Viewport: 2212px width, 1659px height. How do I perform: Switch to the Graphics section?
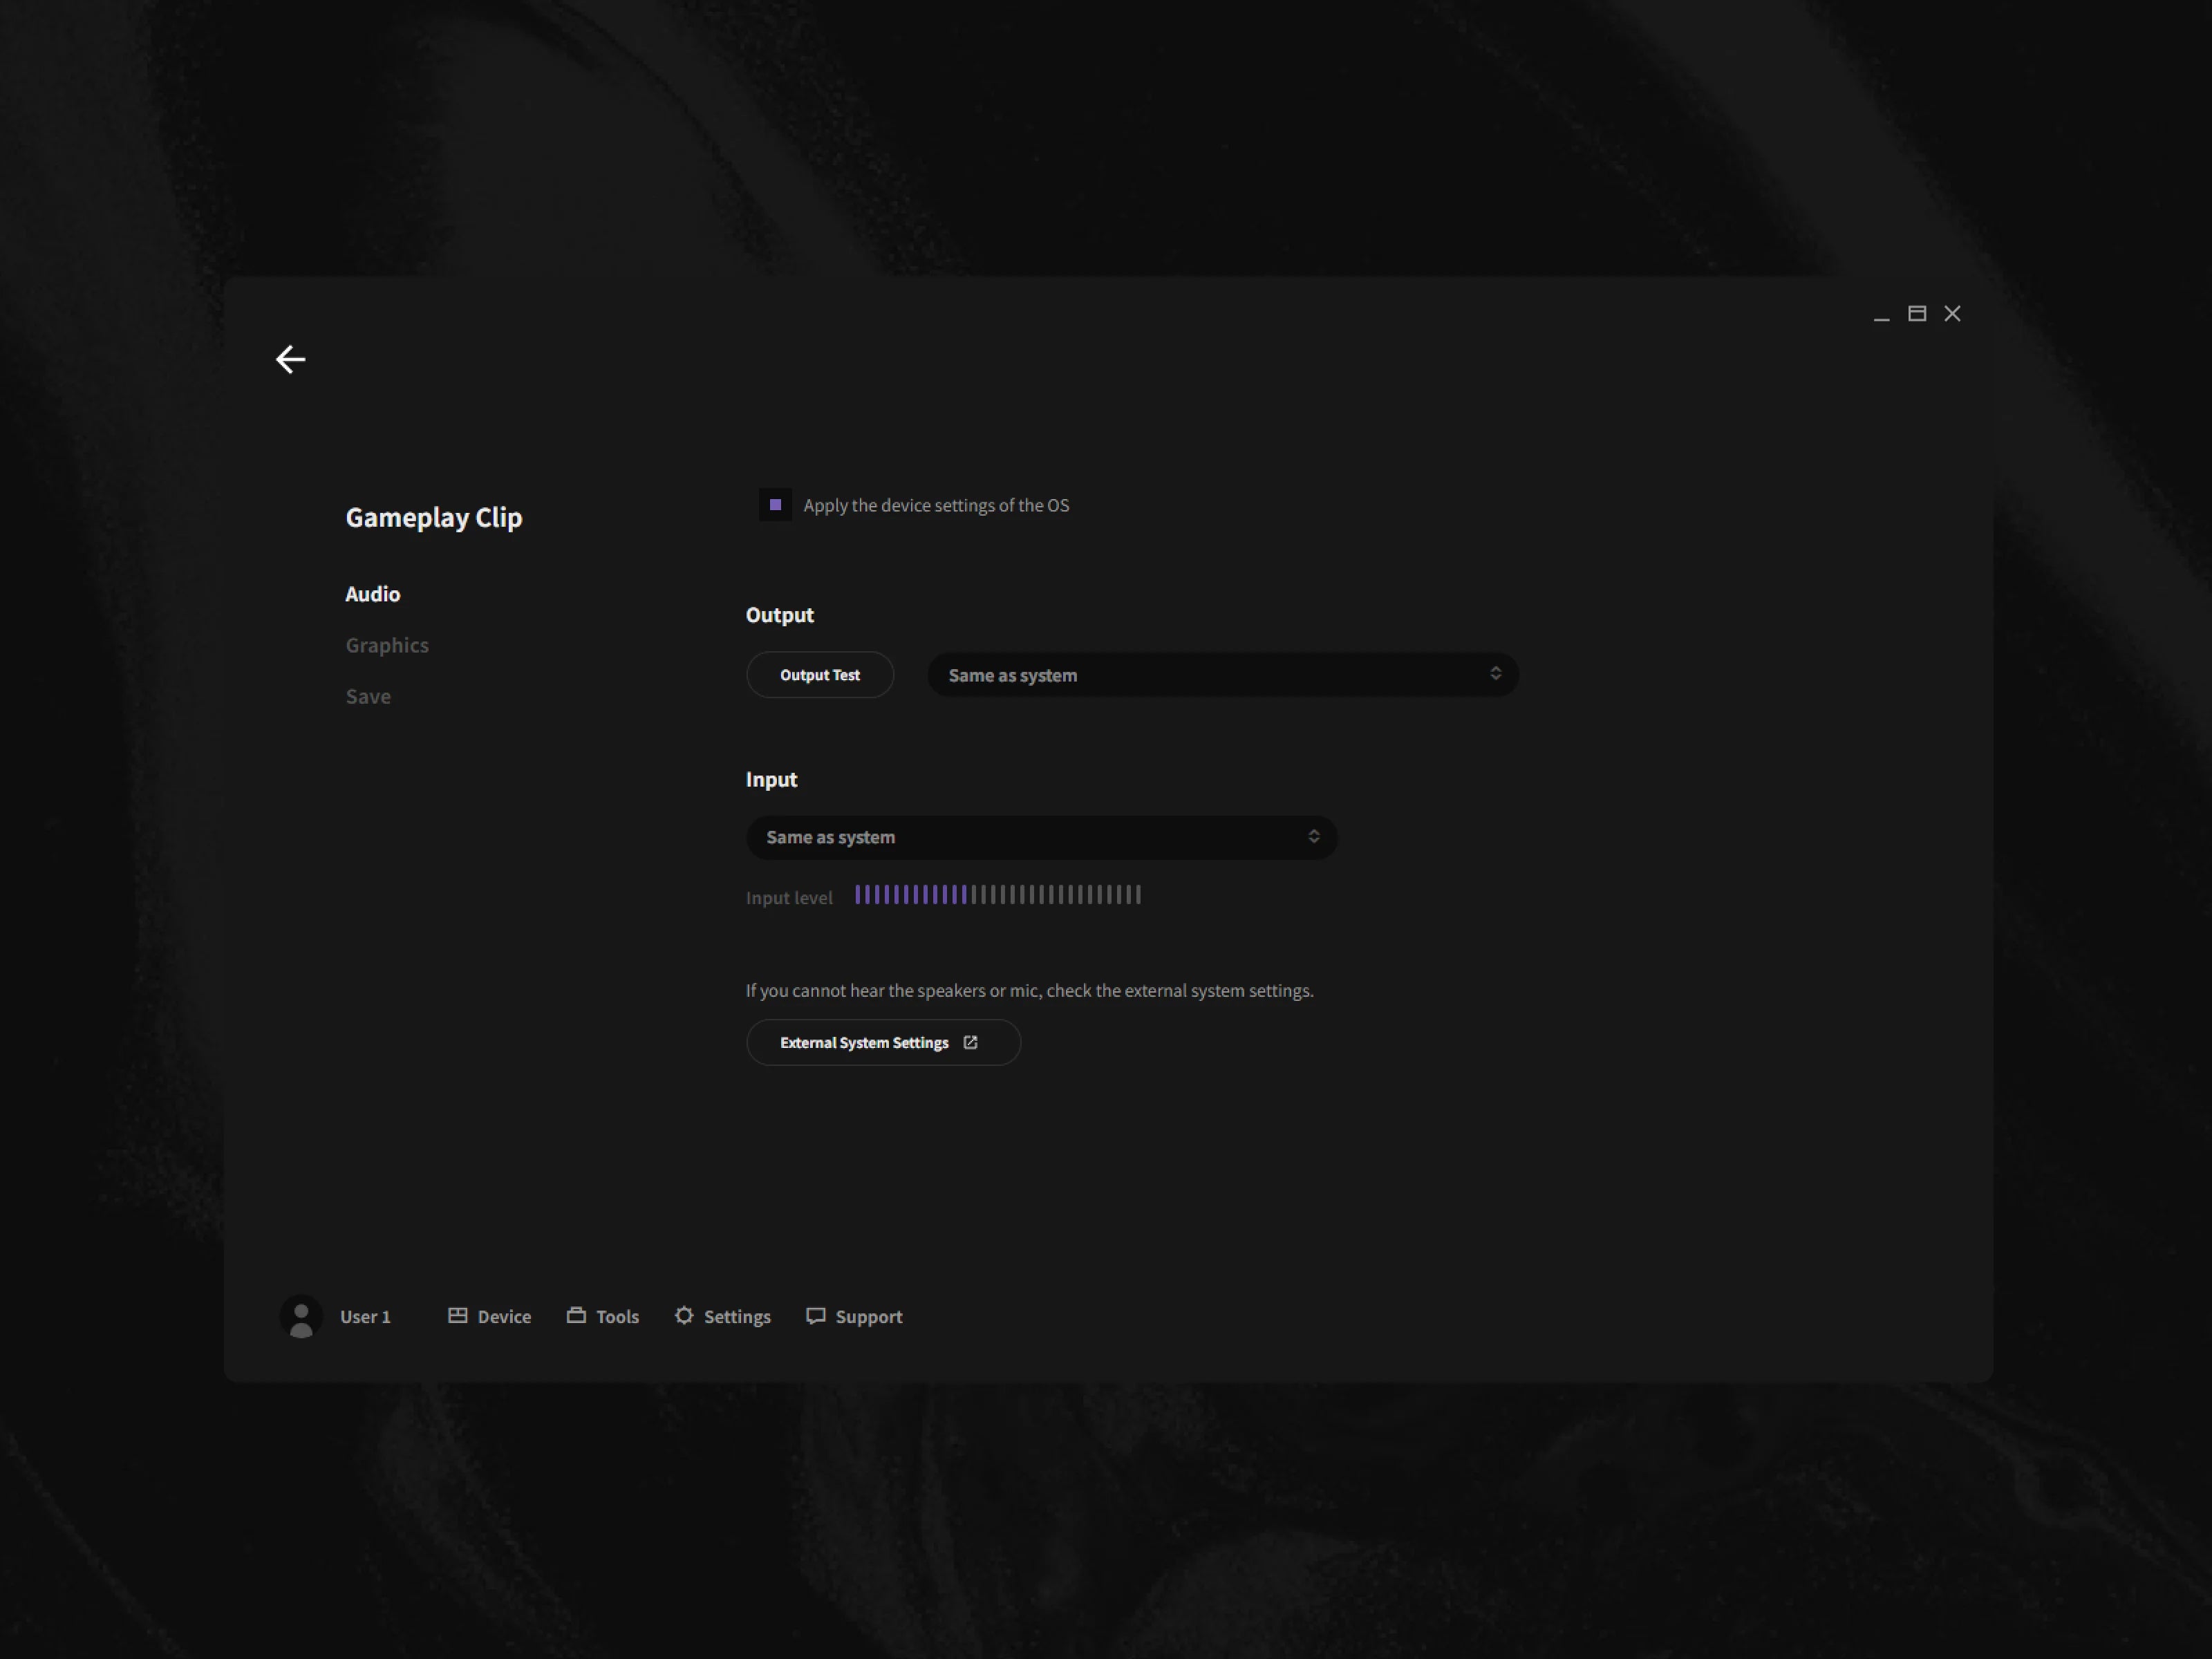387,645
